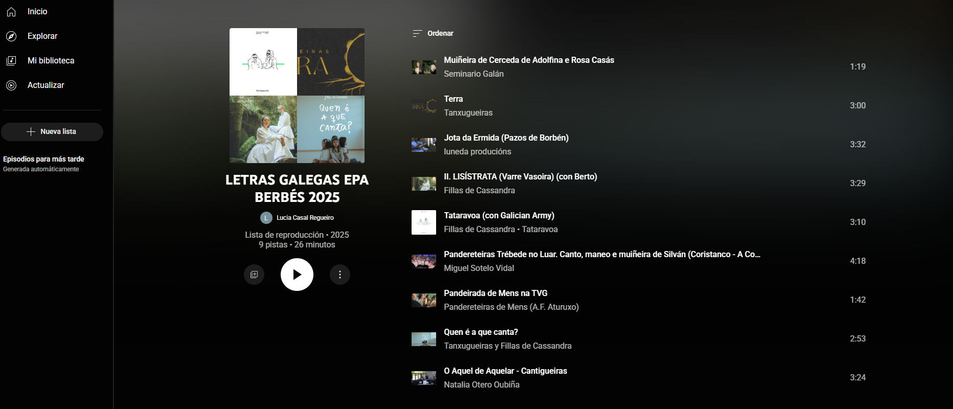The image size is (953, 409).
Task: Click duration 3:32 of Jota da Ermida
Action: pos(858,145)
